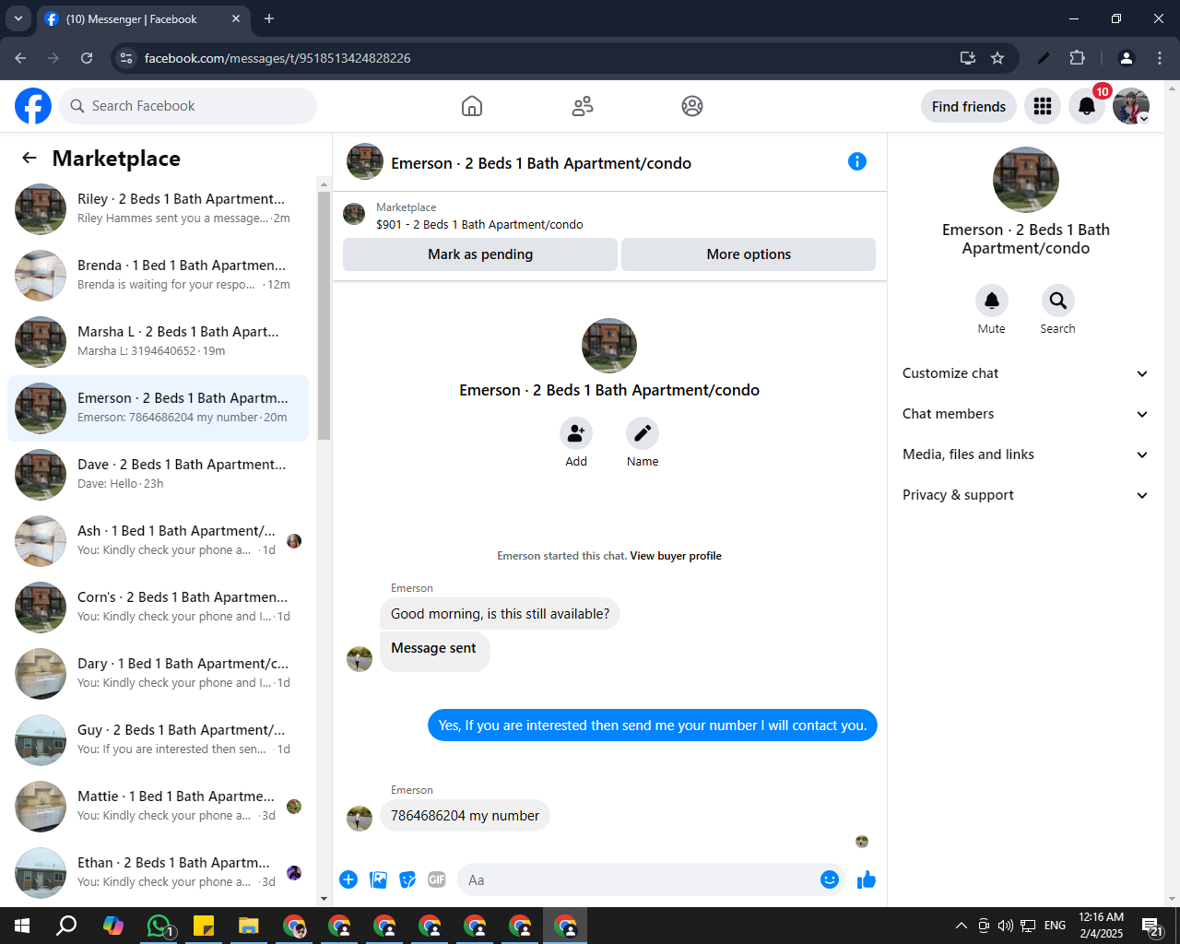Open the Friends icon in top navigation
This screenshot has height=944, width=1180.
tap(583, 106)
